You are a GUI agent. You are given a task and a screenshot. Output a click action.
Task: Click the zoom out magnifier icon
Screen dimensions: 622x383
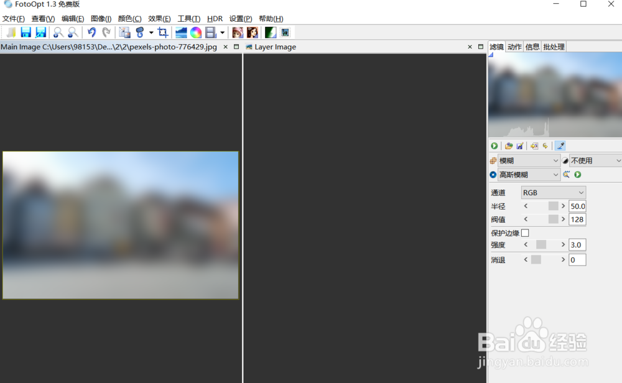coord(73,32)
